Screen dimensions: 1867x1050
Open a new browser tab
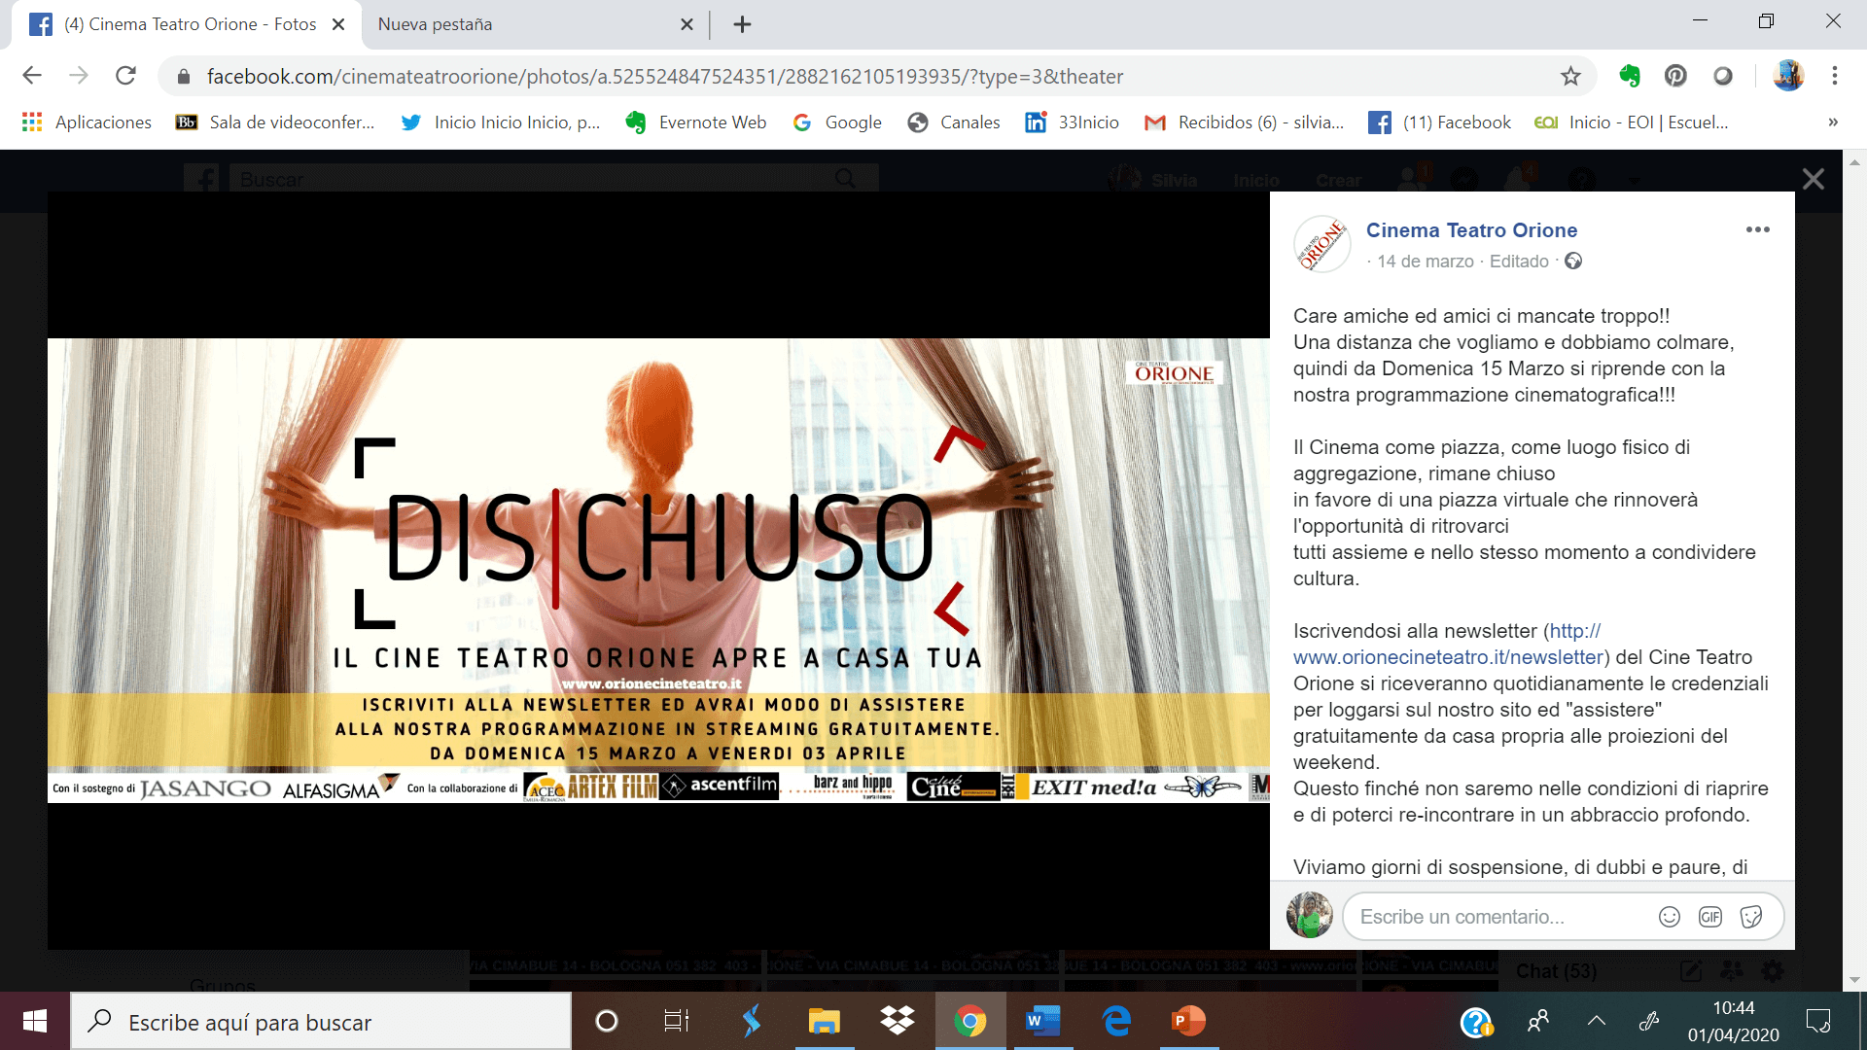[x=742, y=24]
